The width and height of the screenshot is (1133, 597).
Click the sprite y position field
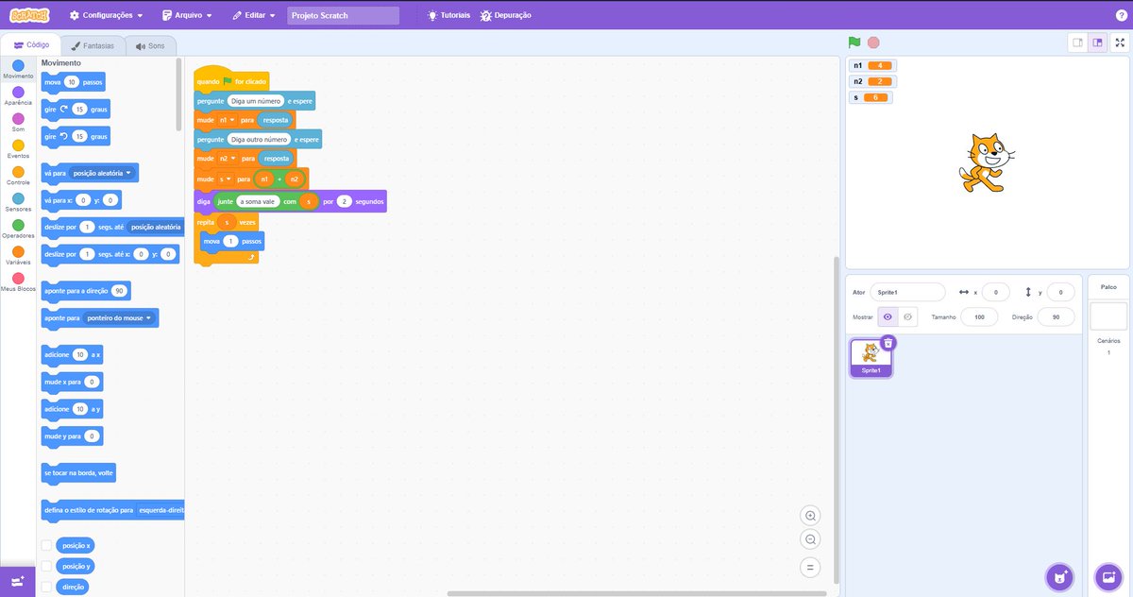click(x=1060, y=292)
